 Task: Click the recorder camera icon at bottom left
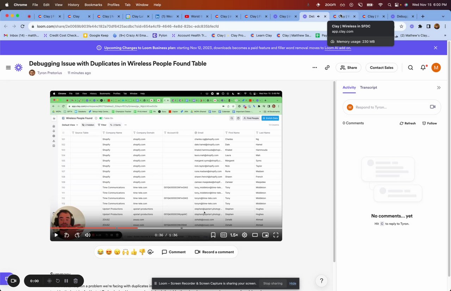[13, 281]
